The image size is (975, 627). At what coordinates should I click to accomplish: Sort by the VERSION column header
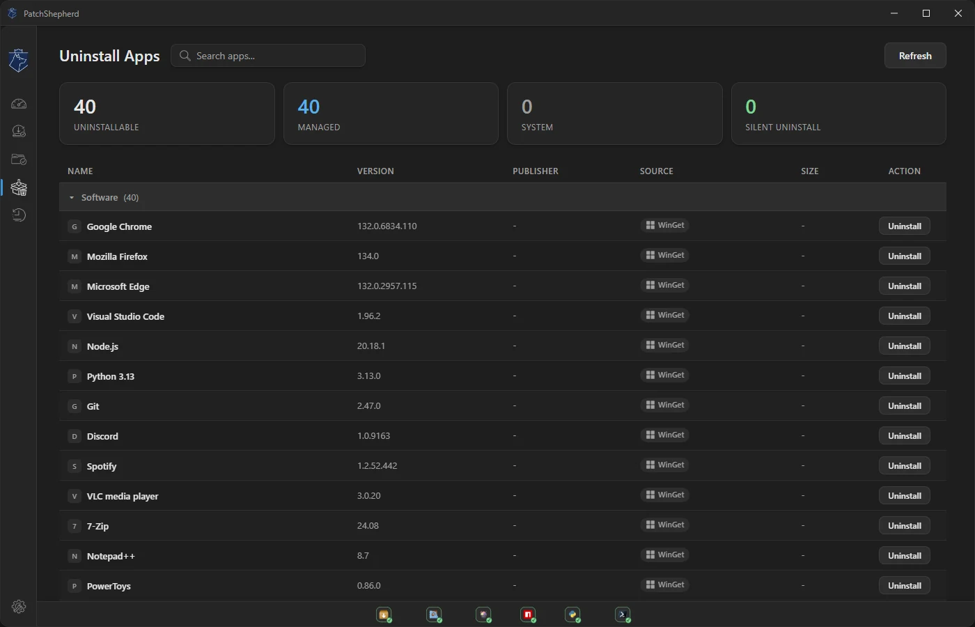tap(375, 171)
